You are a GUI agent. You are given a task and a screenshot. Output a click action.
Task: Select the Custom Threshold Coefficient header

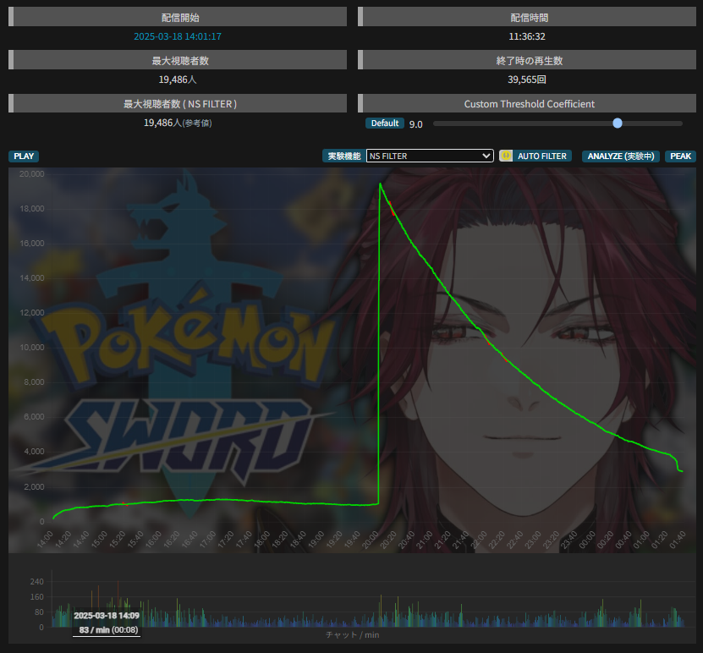[529, 103]
